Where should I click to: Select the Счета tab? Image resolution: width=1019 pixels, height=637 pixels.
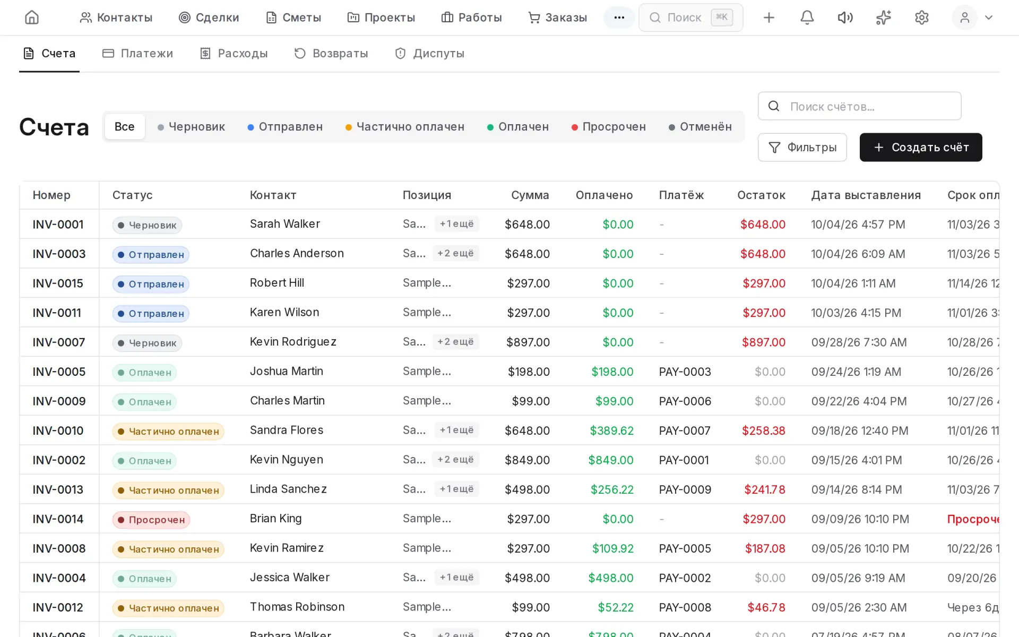49,53
